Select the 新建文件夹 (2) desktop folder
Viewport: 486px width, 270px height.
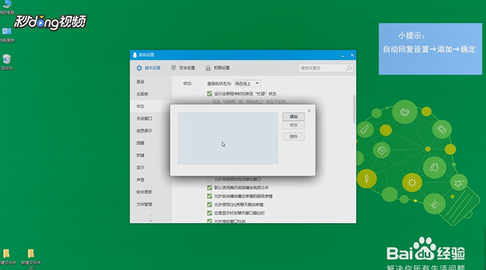pyautogui.click(x=31, y=258)
